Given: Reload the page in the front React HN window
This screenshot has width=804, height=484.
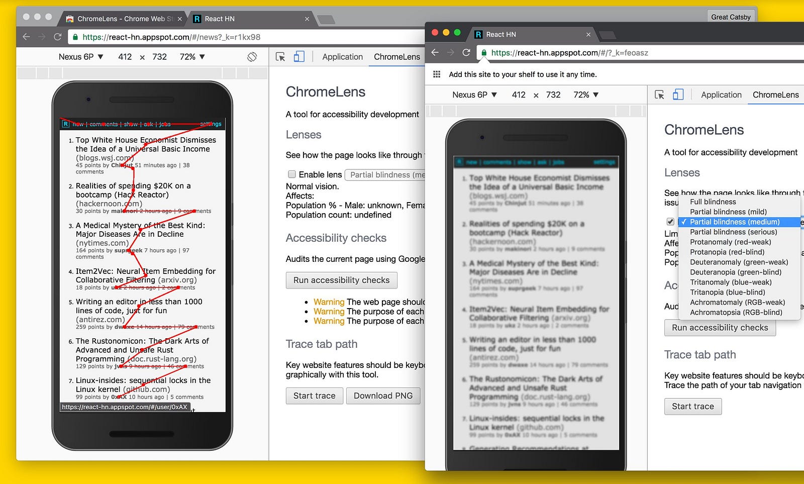Looking at the screenshot, I should click(466, 52).
